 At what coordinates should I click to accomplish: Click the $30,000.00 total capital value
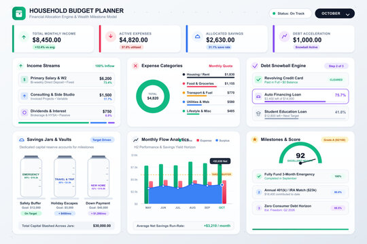pyautogui.click(x=102, y=226)
